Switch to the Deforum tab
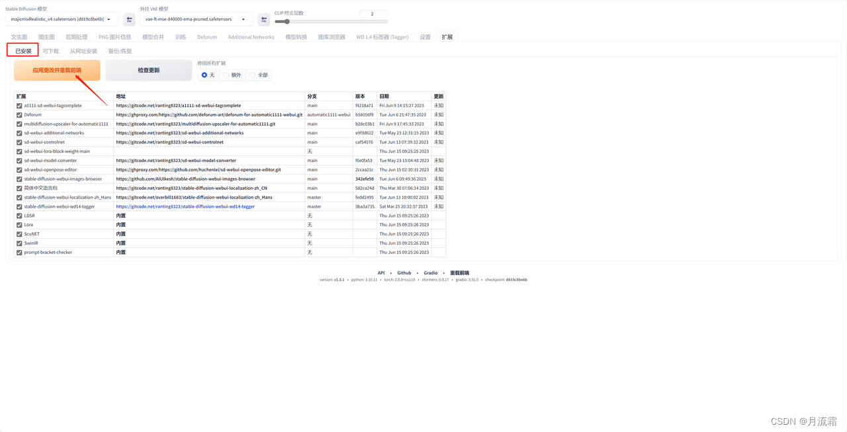847x432 pixels. click(207, 37)
